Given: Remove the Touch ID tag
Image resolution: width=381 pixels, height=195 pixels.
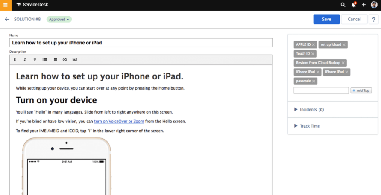Looking at the screenshot, I should [313, 54].
